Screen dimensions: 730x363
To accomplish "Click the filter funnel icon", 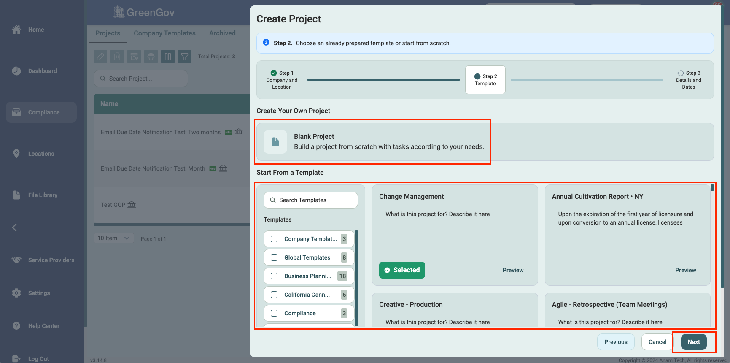I will click(x=185, y=57).
